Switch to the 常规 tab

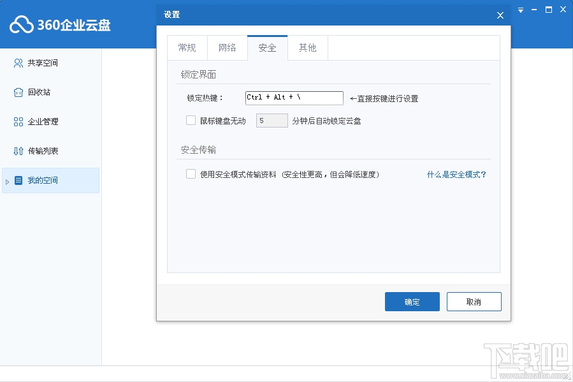click(x=187, y=47)
